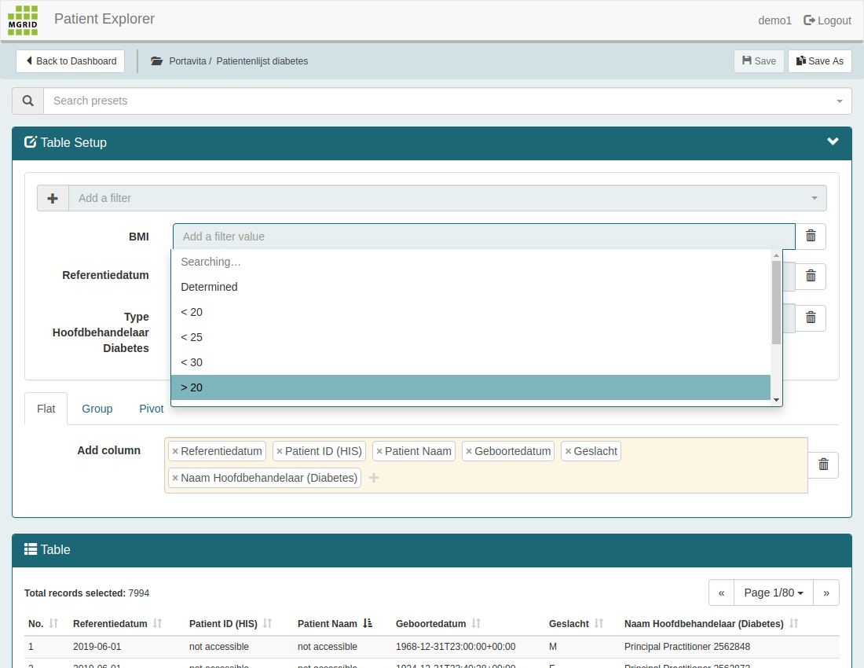Delete the Type Hoofdbehandelaar Diabetes filter

click(x=811, y=317)
